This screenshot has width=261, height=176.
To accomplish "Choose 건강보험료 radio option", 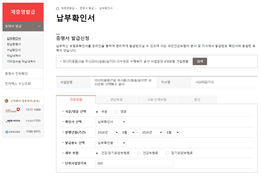I will 138,153.
